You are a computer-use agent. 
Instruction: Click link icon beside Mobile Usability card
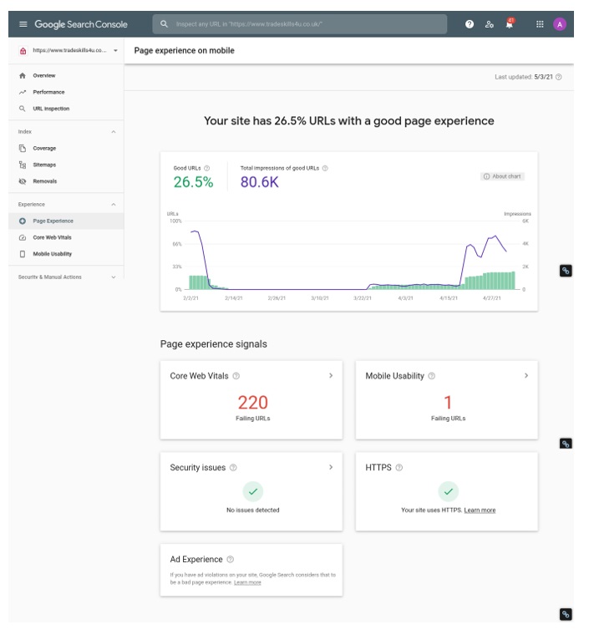click(566, 444)
